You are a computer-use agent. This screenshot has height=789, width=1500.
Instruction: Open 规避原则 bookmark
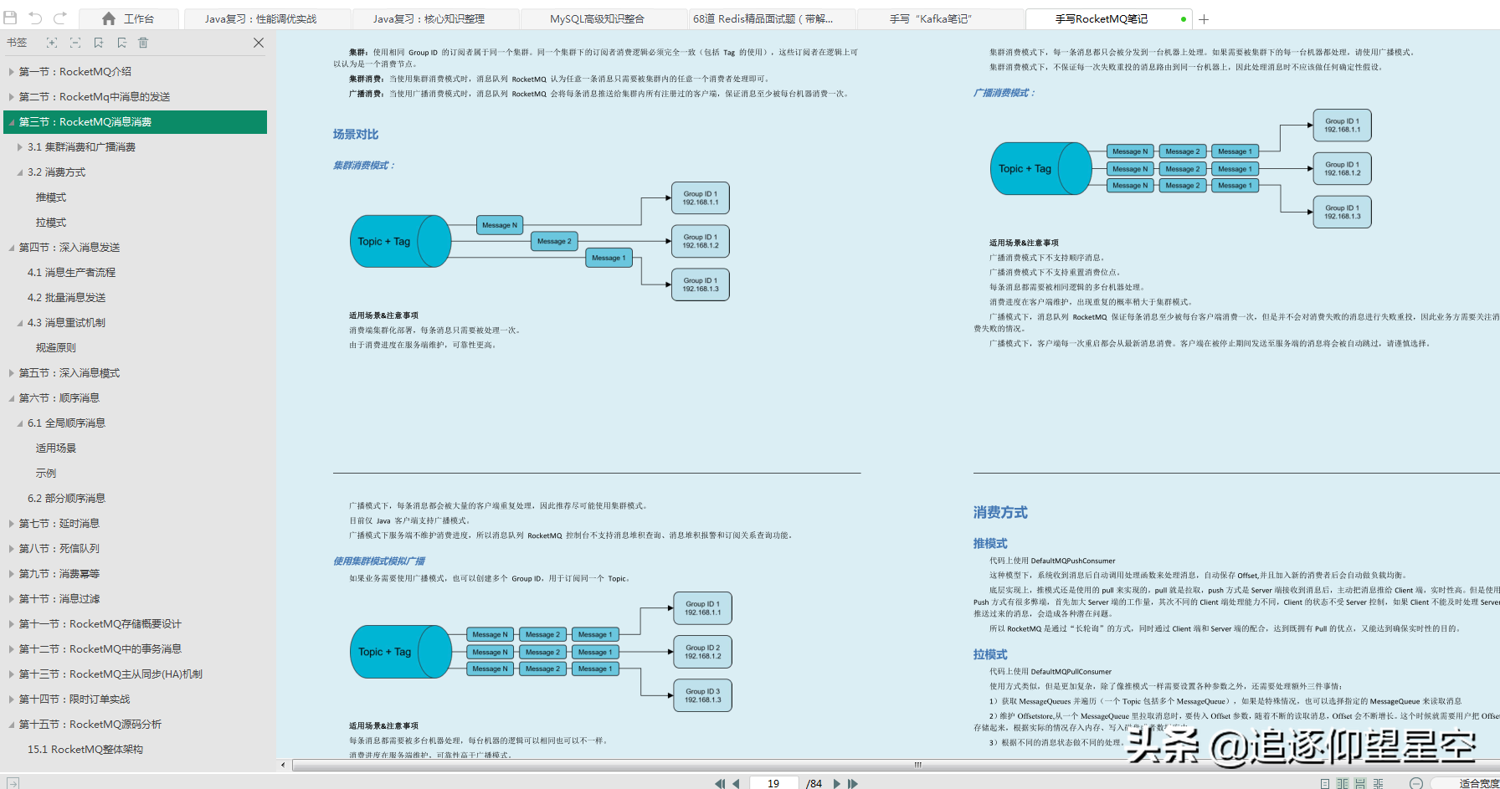tap(56, 348)
